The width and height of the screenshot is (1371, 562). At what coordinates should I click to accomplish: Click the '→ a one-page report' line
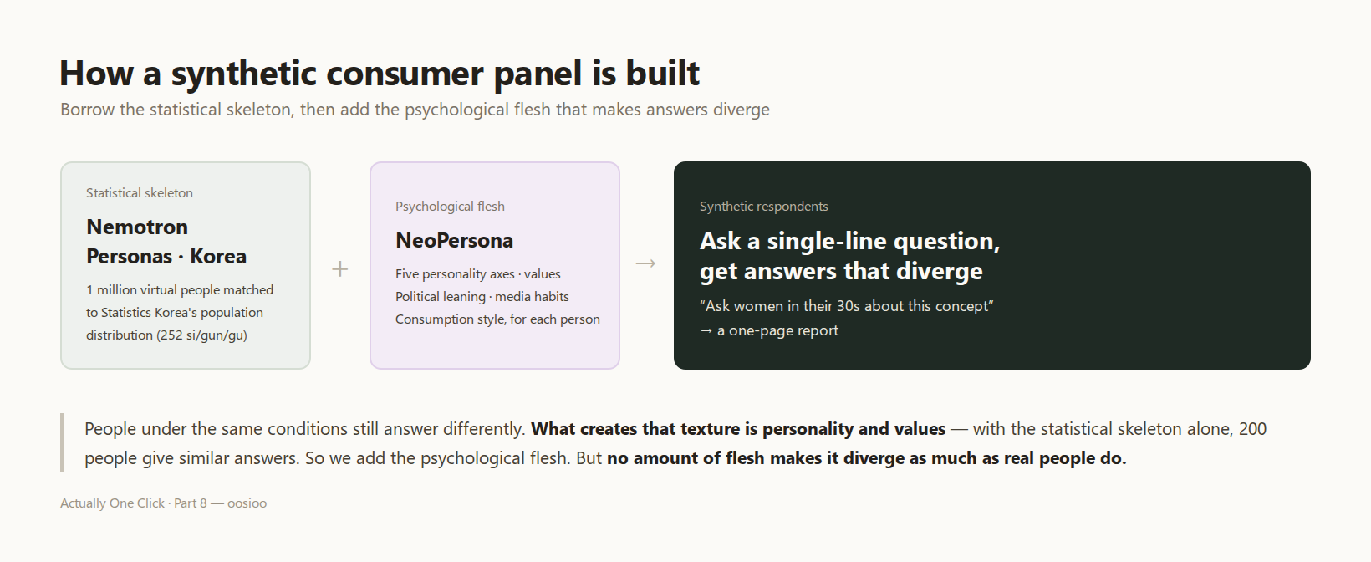point(769,330)
